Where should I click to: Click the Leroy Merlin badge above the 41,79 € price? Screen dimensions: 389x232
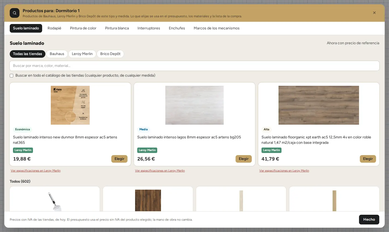[x=271, y=150]
